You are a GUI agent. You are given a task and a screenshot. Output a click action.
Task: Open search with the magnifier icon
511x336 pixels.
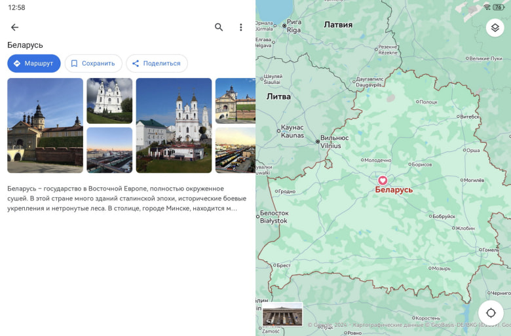point(219,28)
